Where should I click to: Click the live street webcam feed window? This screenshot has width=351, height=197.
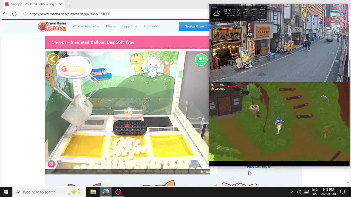[x=279, y=43]
